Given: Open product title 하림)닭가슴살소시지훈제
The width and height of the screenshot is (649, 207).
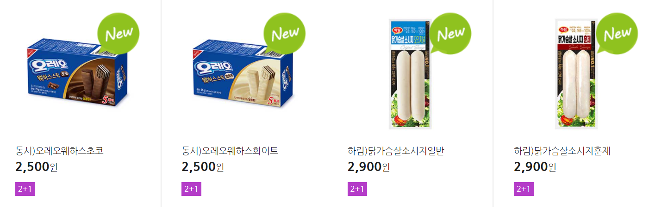Looking at the screenshot, I should (x=562, y=151).
